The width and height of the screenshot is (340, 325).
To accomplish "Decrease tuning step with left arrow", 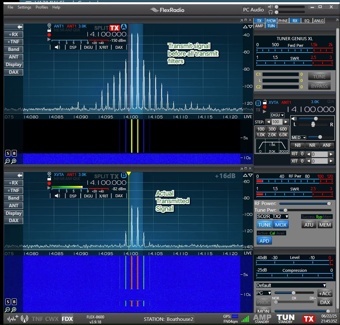I will [x=268, y=122].
